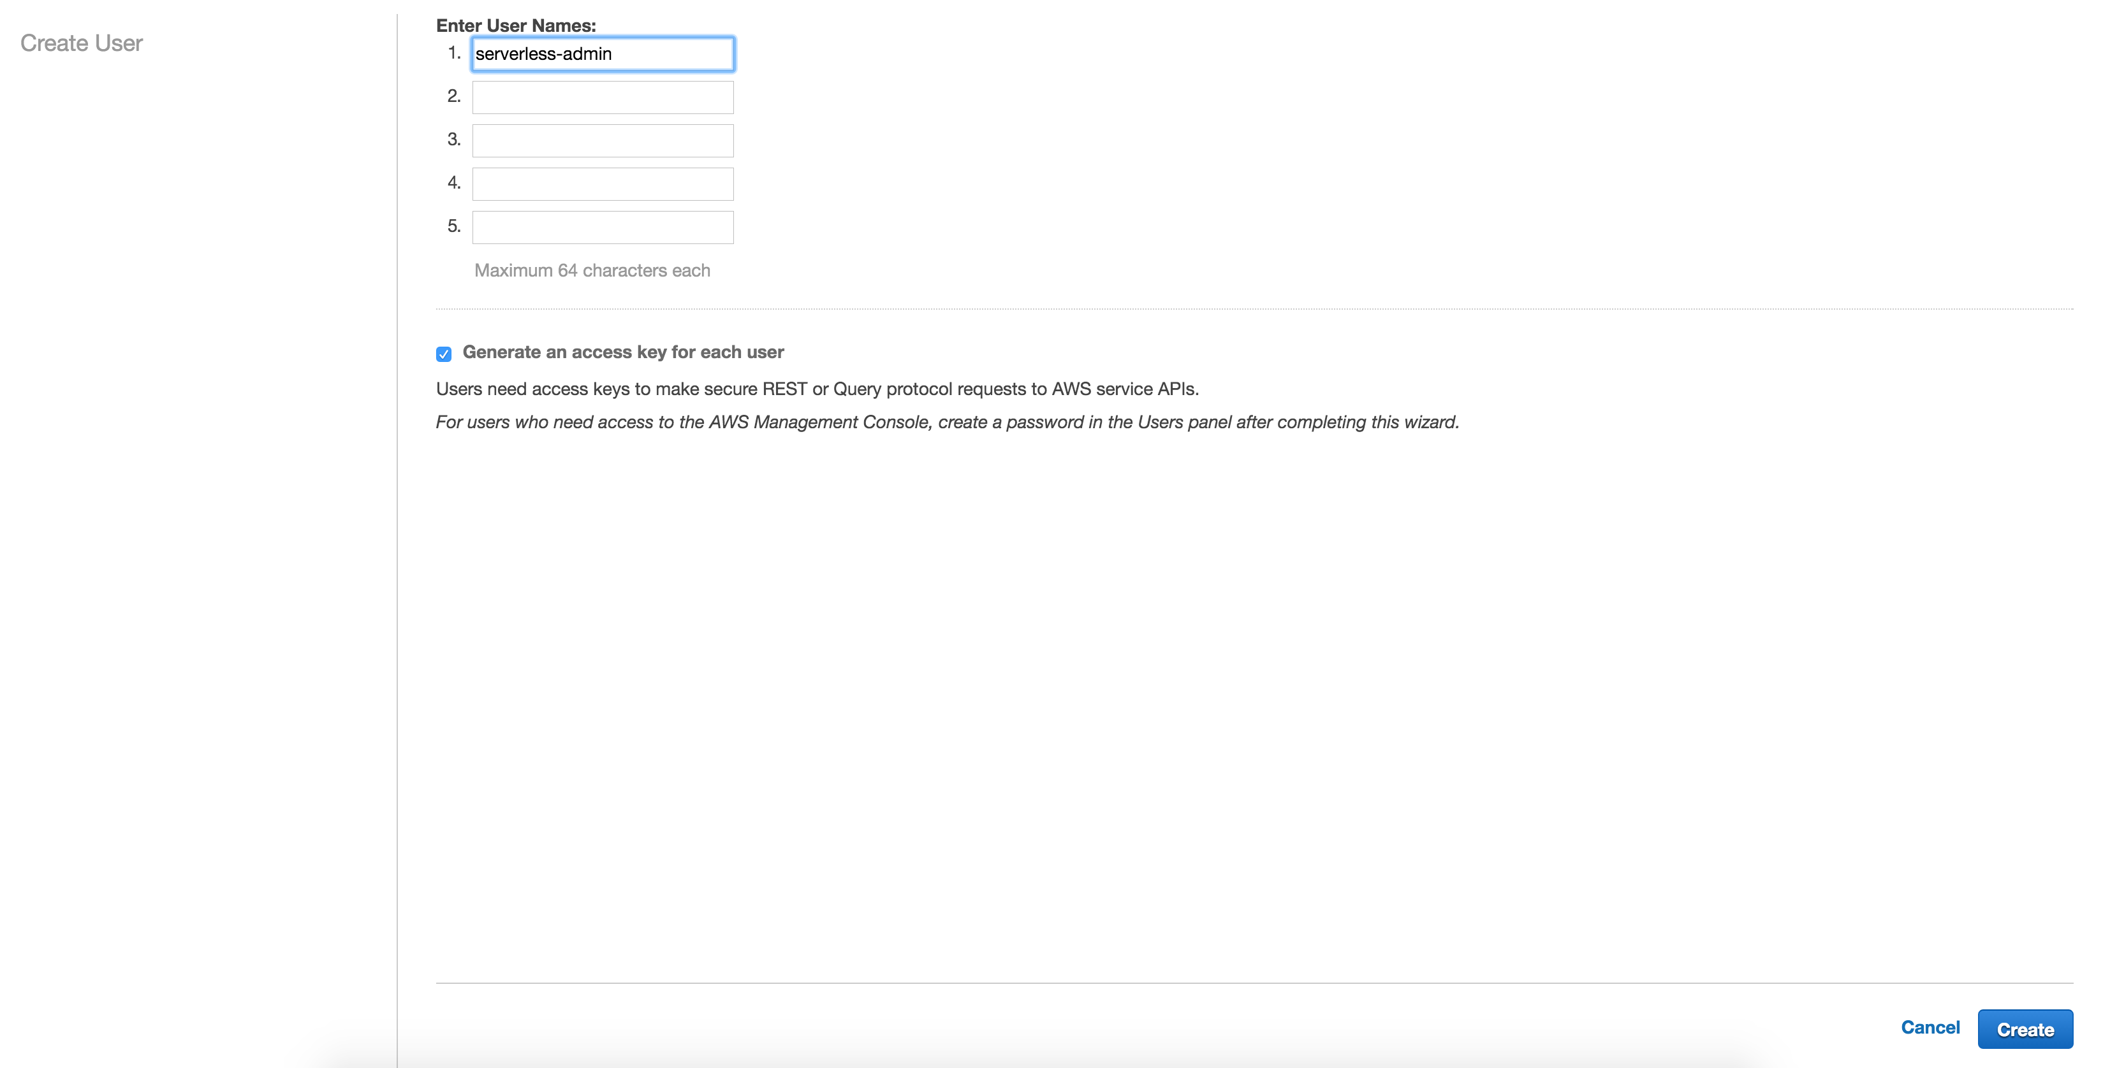2103x1068 pixels.
Task: Focus the third user name input field
Action: coord(603,140)
